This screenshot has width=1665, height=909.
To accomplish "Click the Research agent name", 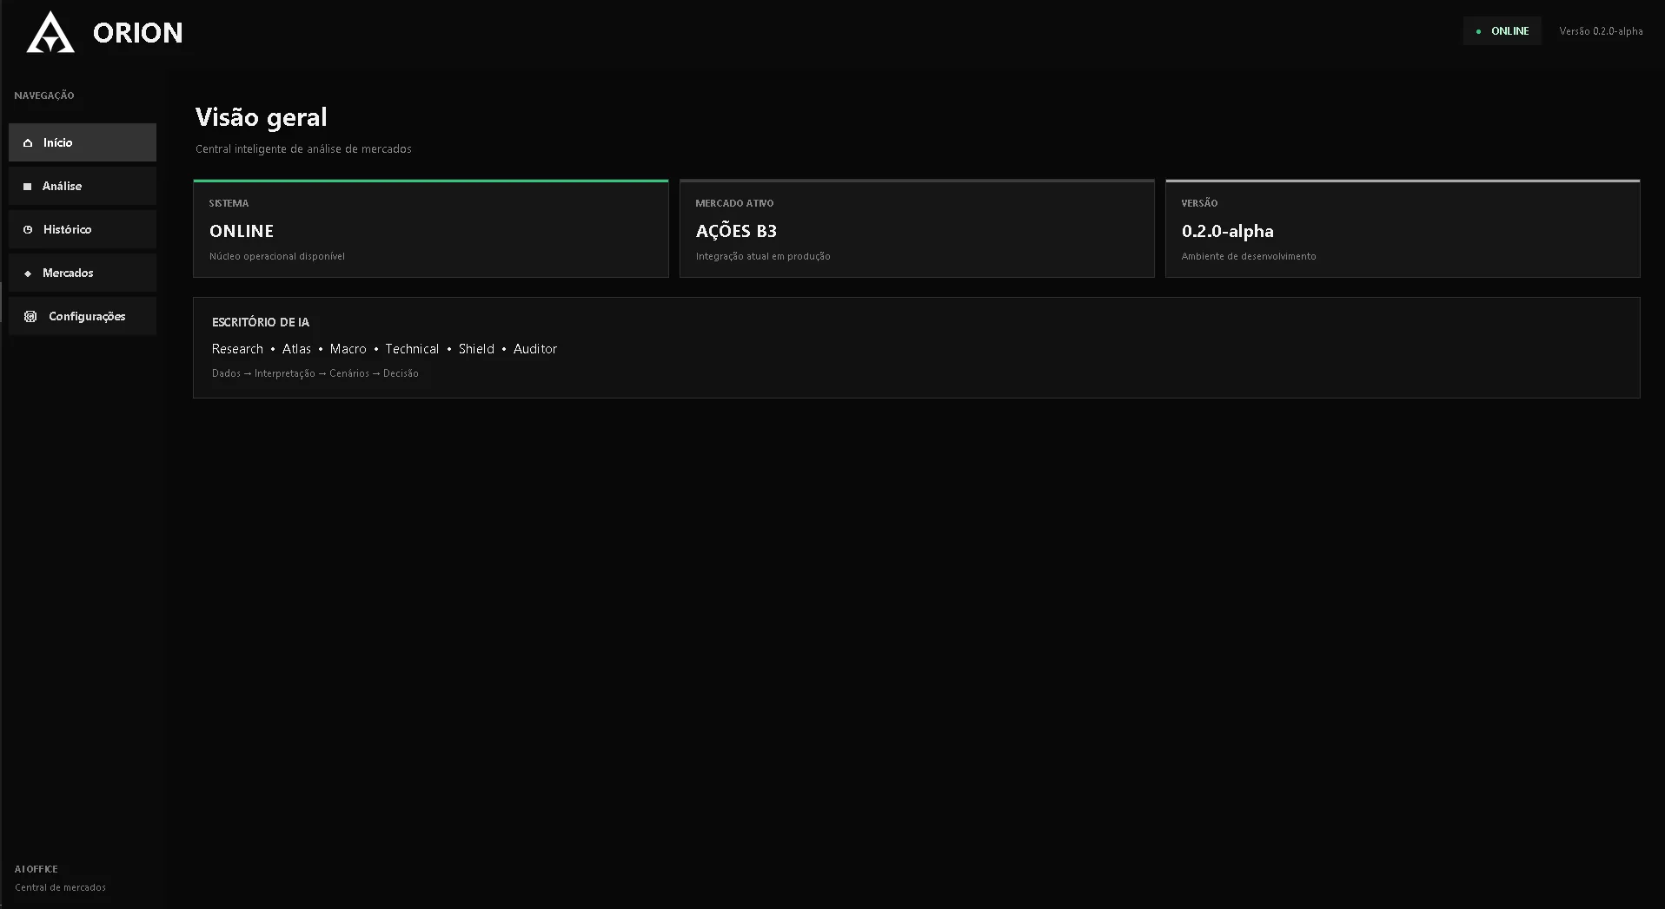I will (237, 349).
